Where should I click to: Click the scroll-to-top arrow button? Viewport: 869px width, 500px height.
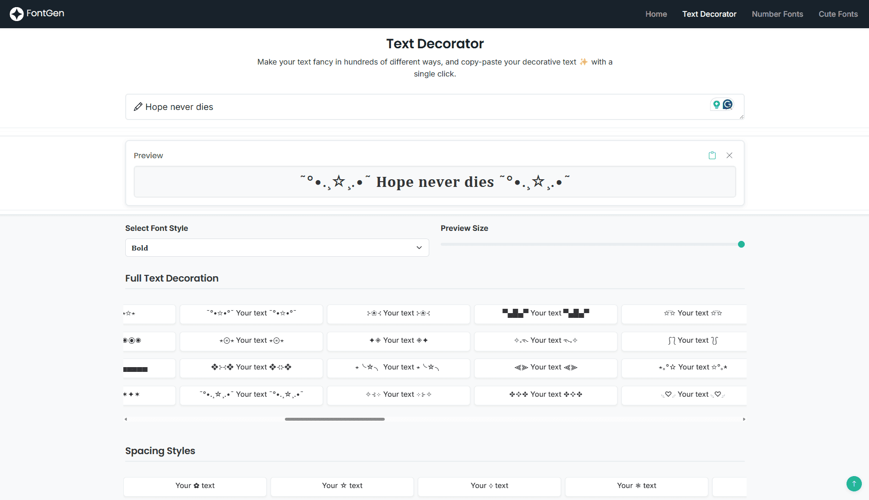pos(854,483)
